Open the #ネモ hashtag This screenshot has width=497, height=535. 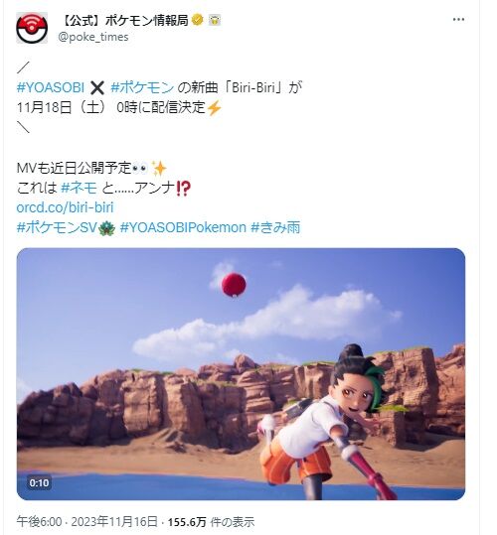click(79, 188)
